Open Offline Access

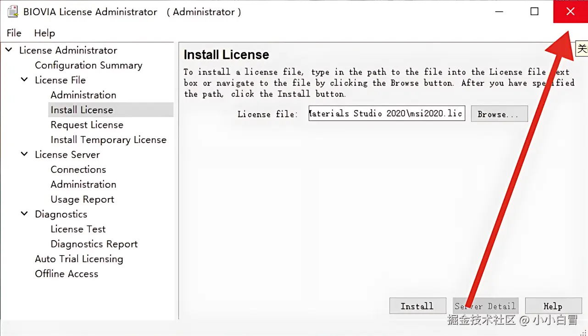67,274
